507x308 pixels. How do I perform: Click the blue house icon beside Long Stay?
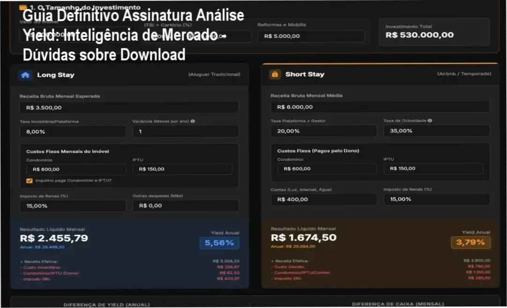[25, 75]
